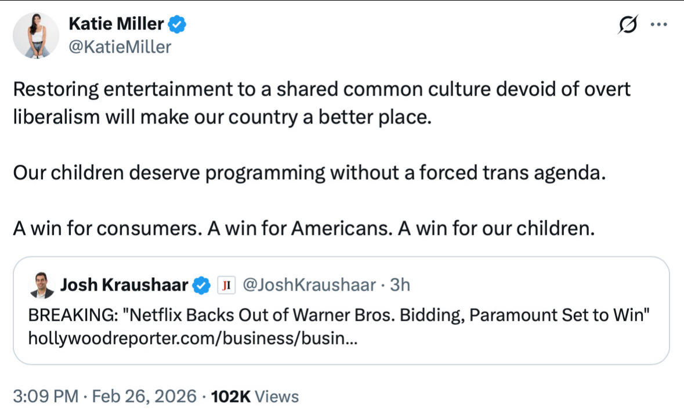Click Josh Kraushaar's small avatar in quoted post

coord(40,285)
